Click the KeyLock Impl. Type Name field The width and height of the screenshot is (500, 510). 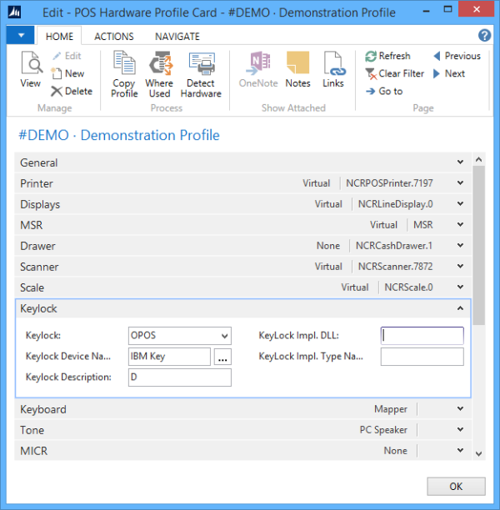[422, 357]
